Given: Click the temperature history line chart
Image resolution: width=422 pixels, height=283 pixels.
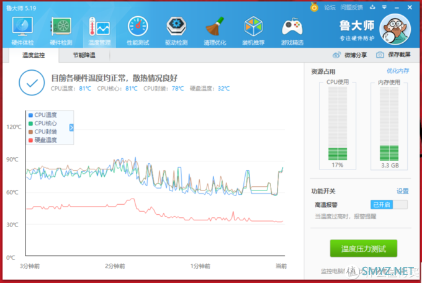Looking at the screenshot, I should pyautogui.click(x=155, y=183).
